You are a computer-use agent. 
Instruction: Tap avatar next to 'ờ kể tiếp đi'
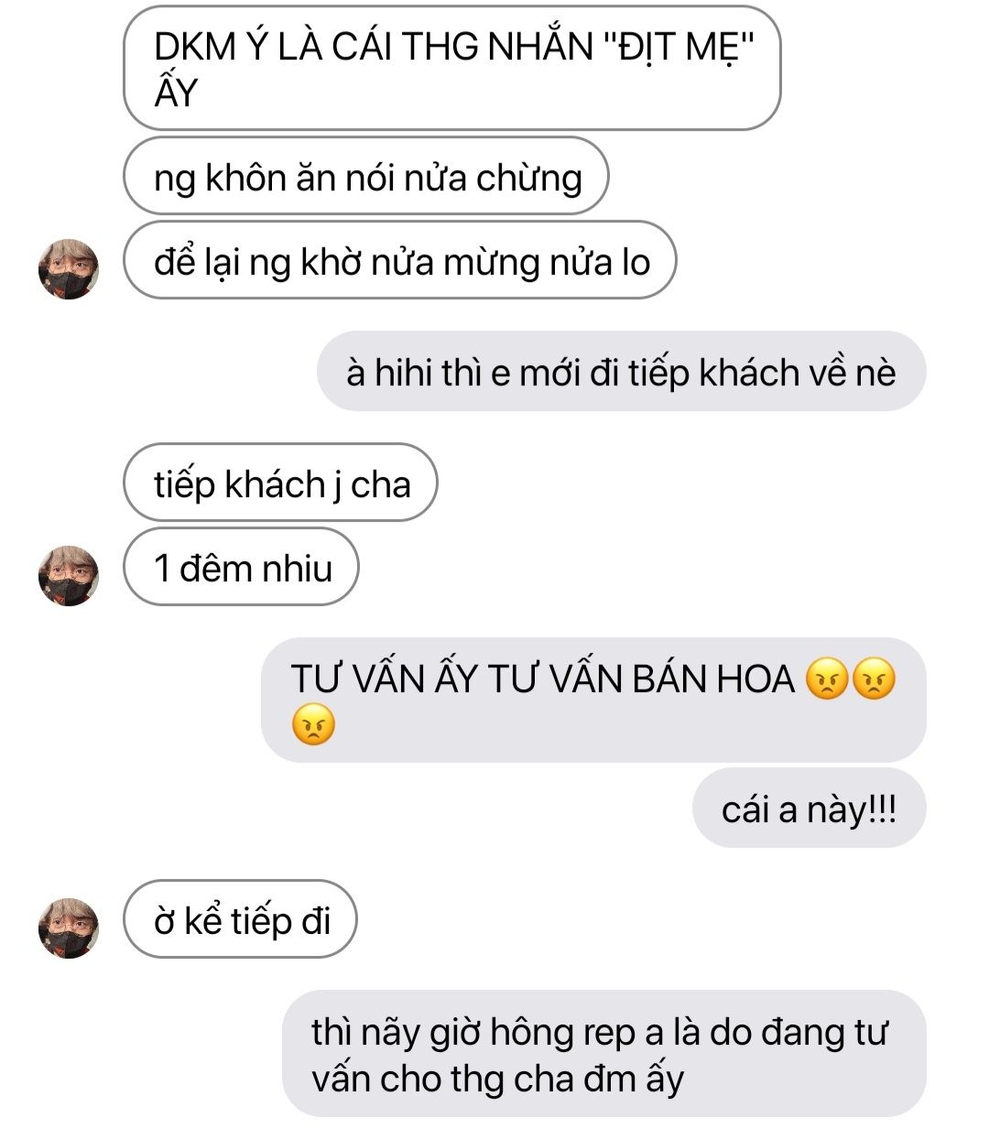coord(68,927)
